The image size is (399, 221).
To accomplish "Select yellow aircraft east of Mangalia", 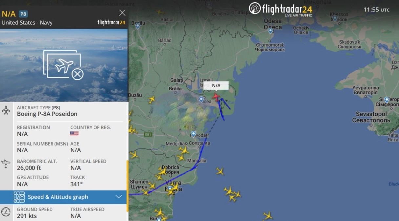I will click(x=220, y=171).
